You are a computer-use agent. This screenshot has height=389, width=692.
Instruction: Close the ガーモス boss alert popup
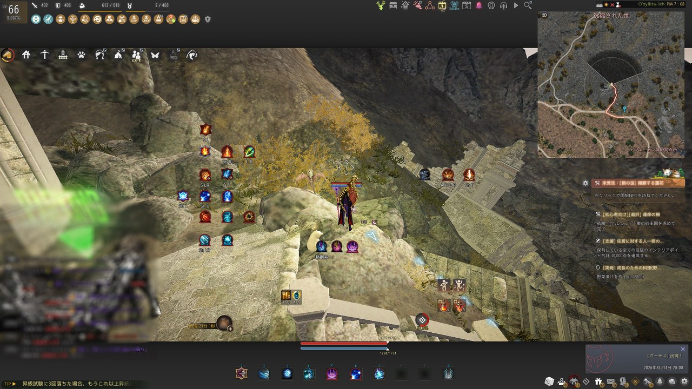tap(683, 349)
